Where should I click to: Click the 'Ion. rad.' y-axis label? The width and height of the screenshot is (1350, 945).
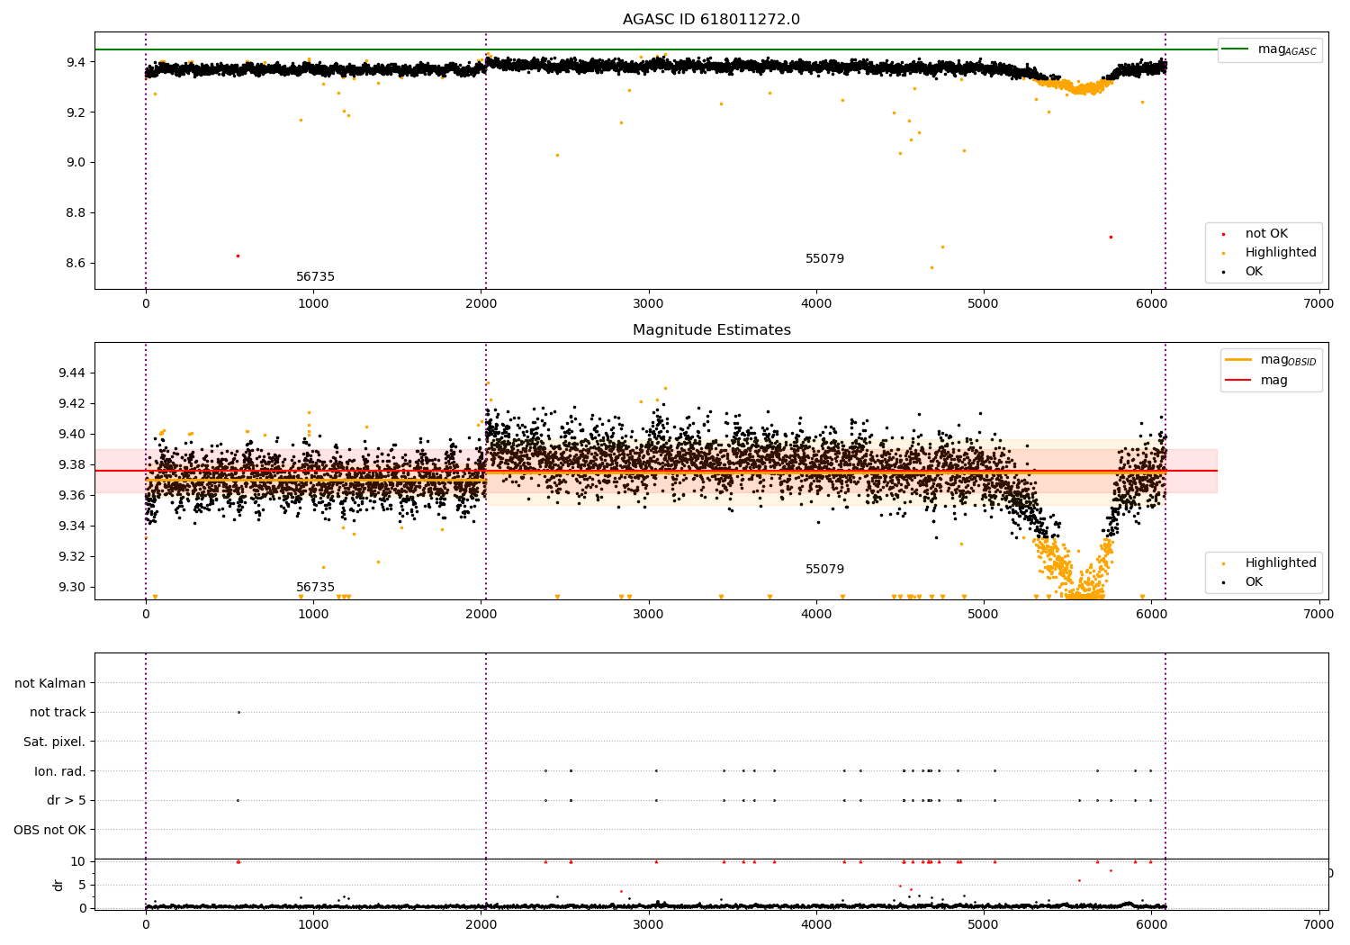point(60,771)
